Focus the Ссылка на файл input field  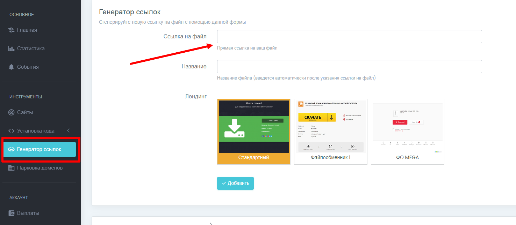click(349, 37)
